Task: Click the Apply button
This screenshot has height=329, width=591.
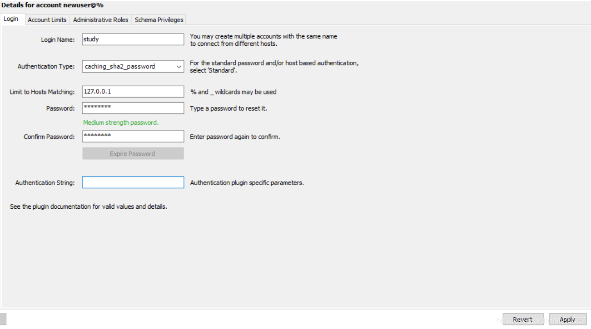Action: (x=568, y=319)
